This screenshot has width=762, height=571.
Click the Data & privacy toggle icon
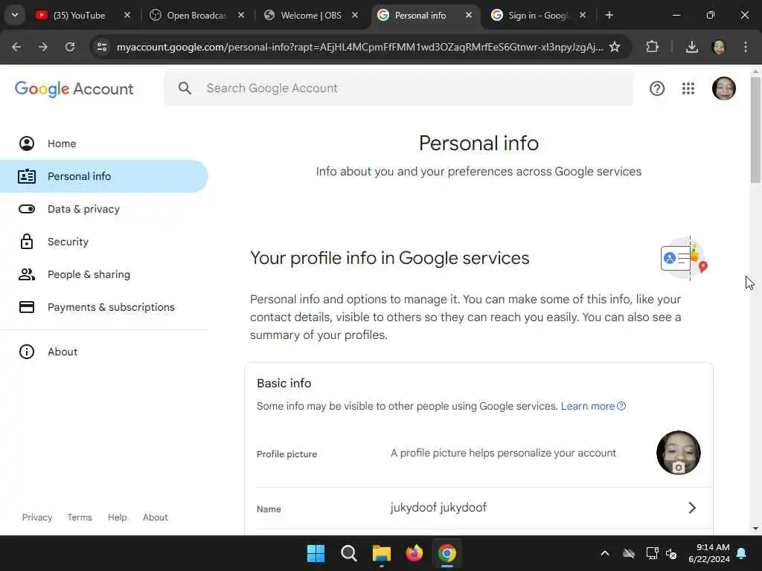point(27,209)
